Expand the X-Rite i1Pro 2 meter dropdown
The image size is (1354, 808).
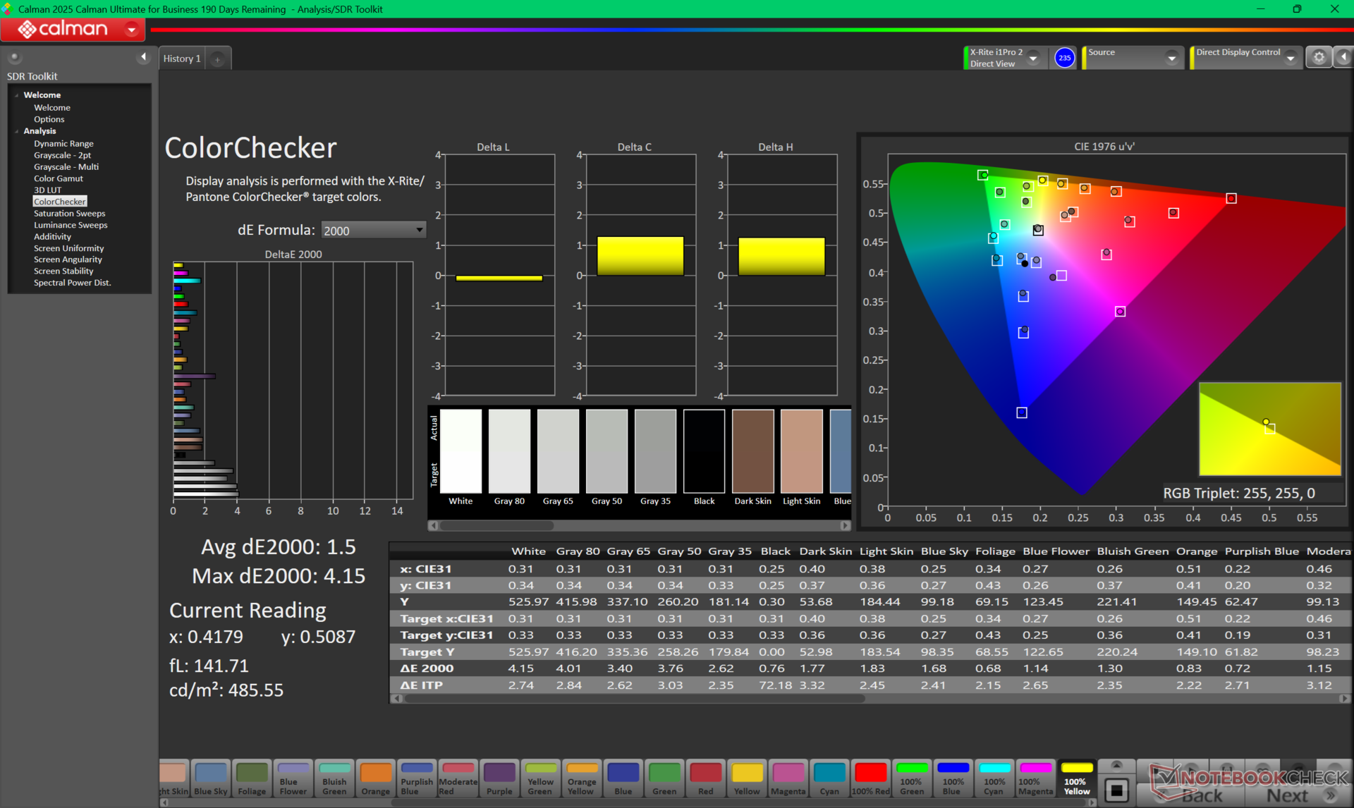pos(1033,59)
